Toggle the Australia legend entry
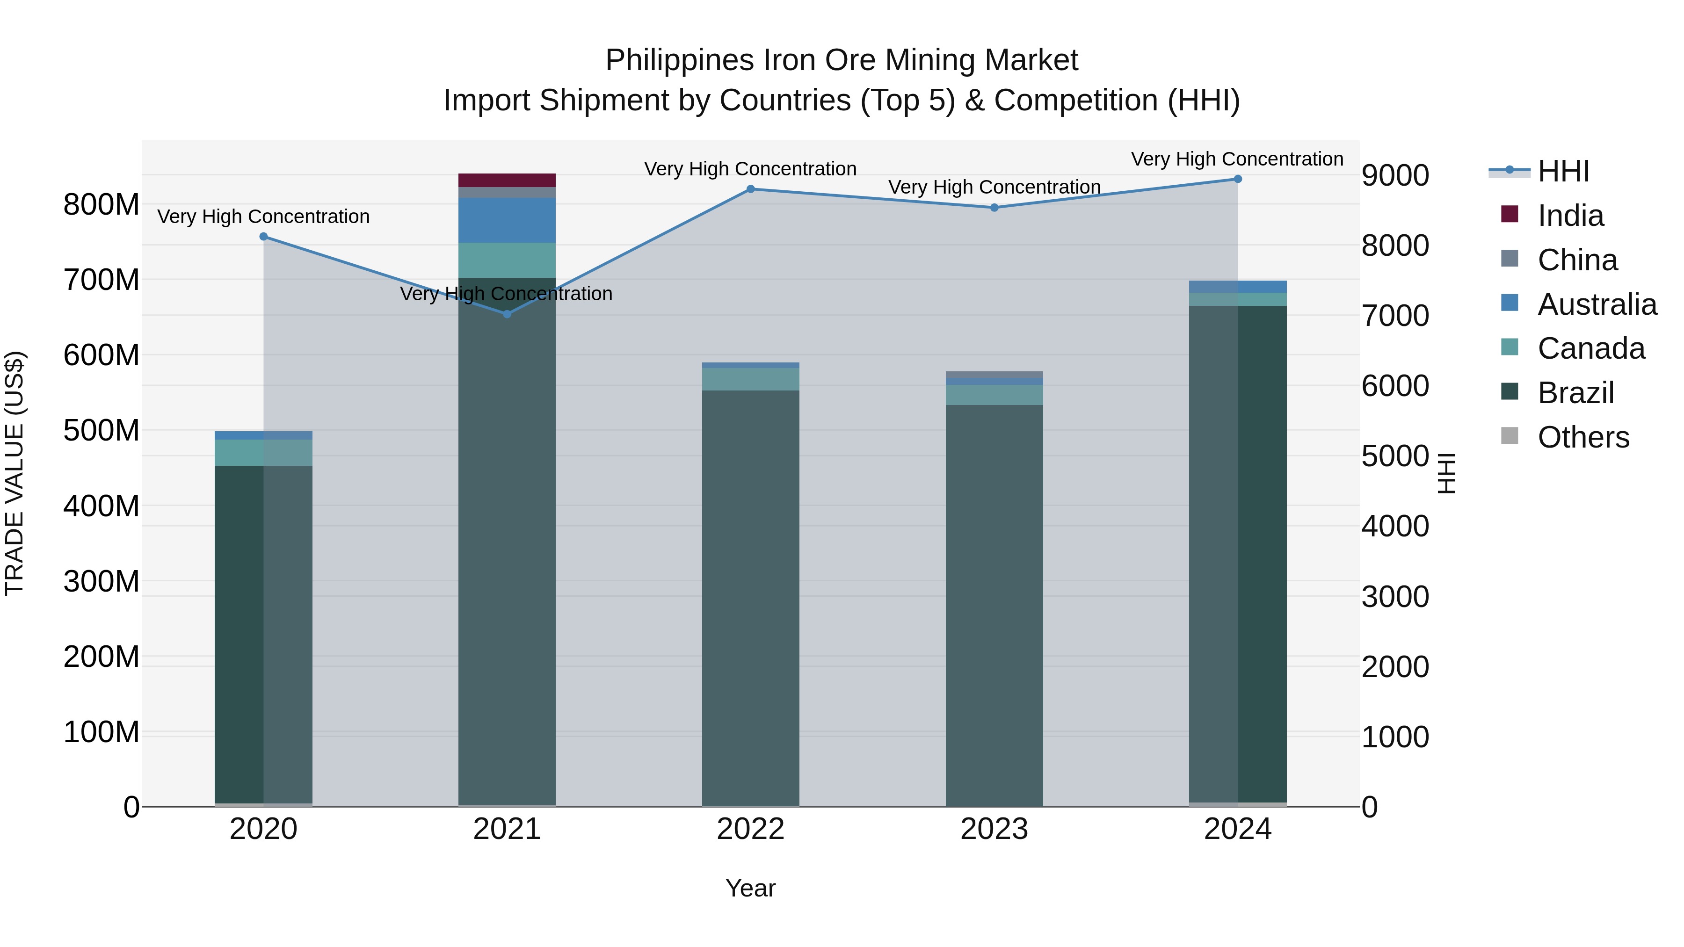This screenshot has height=947, width=1684. [1579, 304]
